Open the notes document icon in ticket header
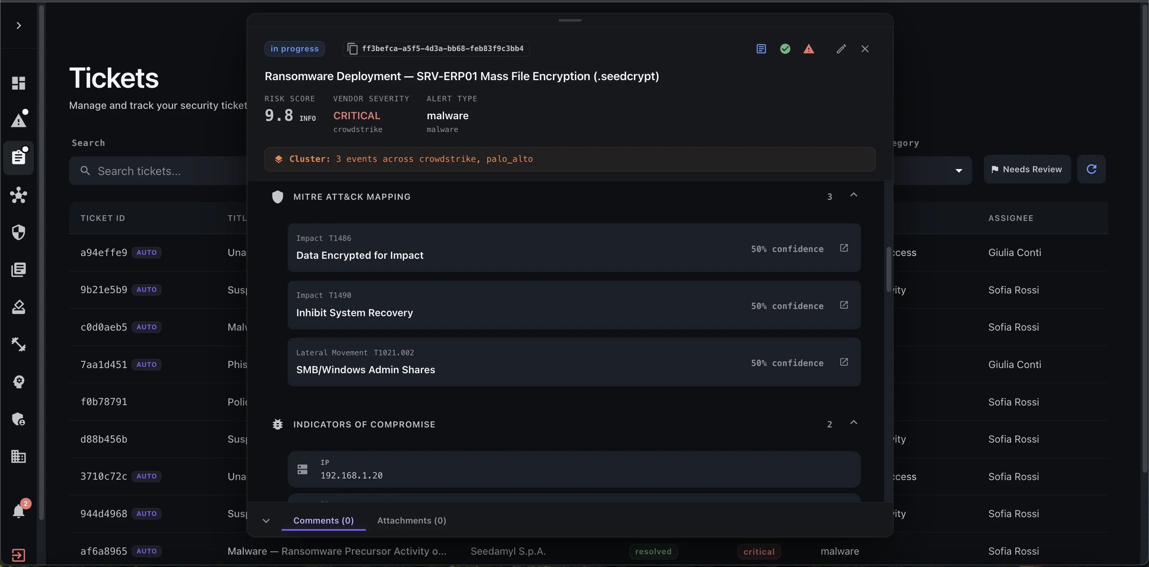Screen dimensions: 1149x567 (x=761, y=49)
